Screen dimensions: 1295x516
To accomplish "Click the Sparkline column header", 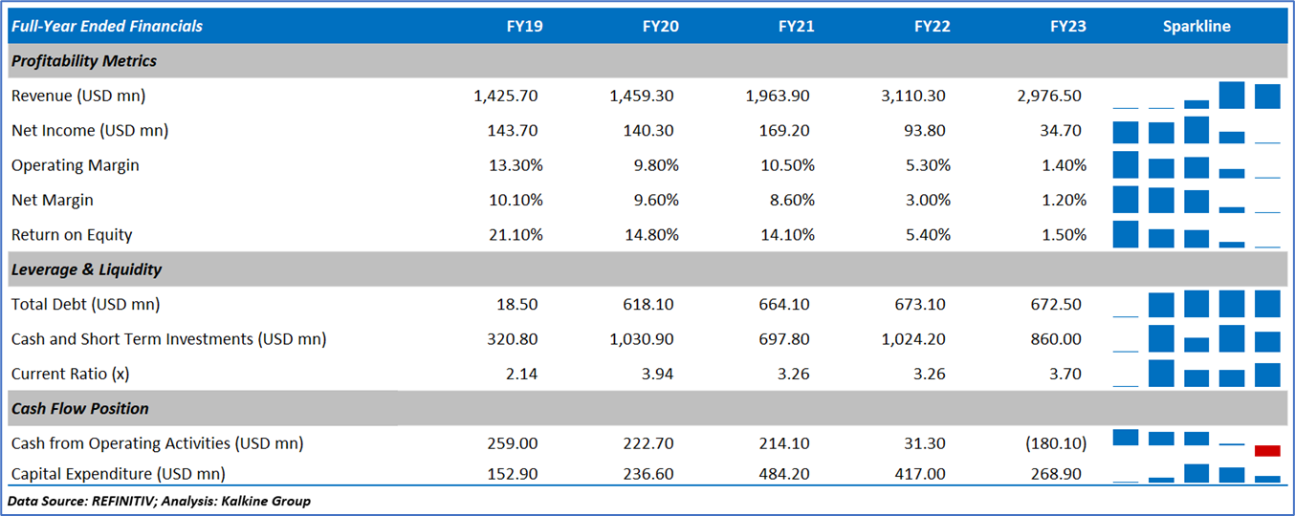I will [x=1196, y=27].
